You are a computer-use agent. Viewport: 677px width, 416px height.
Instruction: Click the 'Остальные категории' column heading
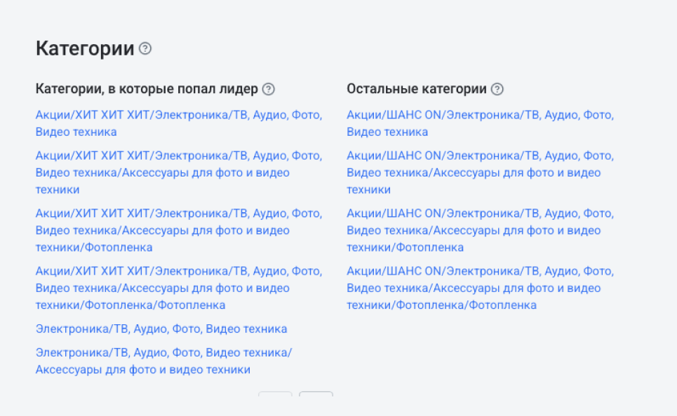coord(417,89)
